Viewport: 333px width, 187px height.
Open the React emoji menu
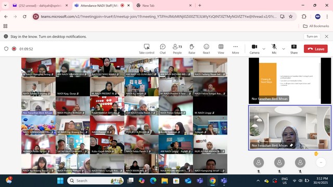click(x=206, y=49)
